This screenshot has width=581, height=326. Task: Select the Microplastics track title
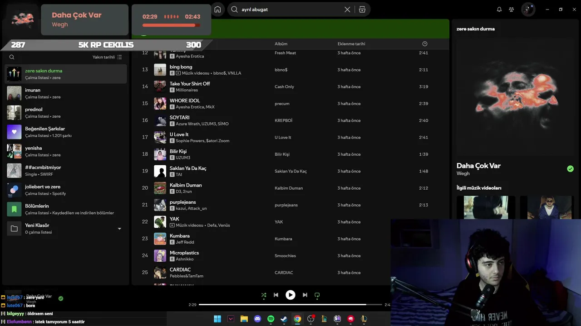[184, 253]
